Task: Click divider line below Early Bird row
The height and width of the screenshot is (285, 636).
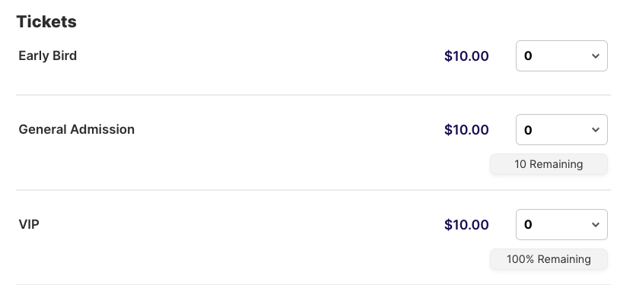Action: point(313,95)
